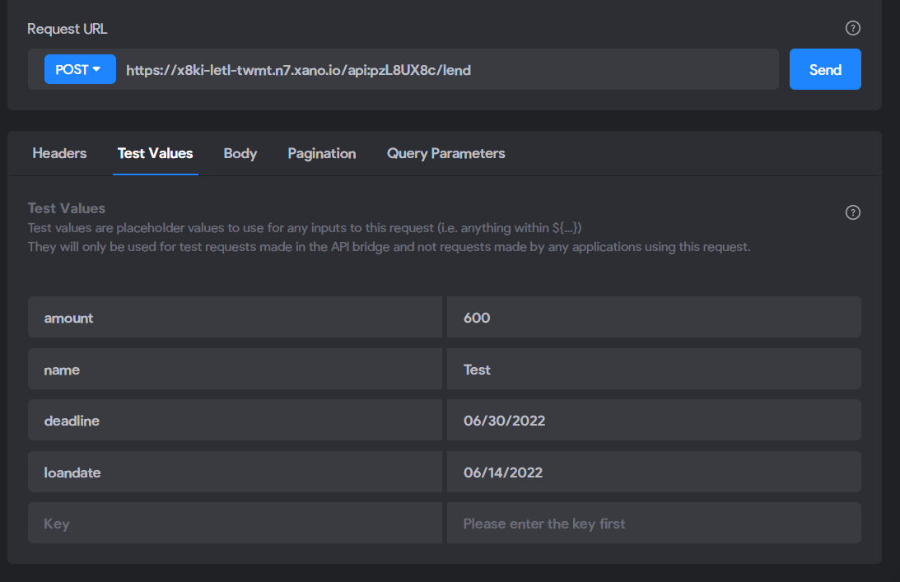Open the POST method dropdown
The image size is (900, 582).
[x=80, y=69]
